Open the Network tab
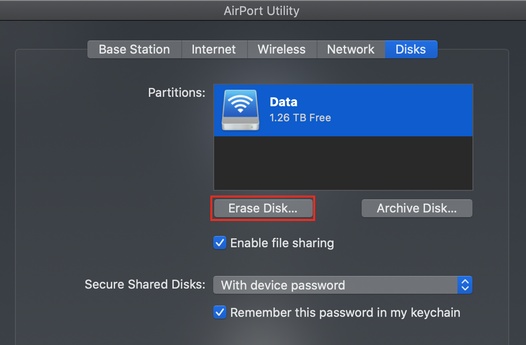 (x=351, y=49)
